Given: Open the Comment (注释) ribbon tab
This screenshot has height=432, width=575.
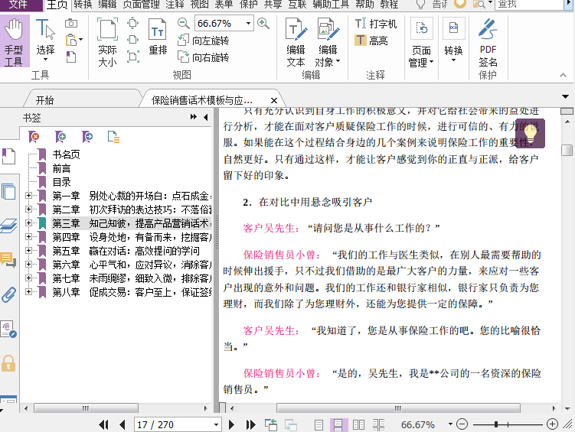Looking at the screenshot, I should point(175,5).
